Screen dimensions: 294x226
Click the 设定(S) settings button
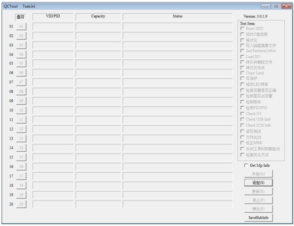[x=258, y=182]
